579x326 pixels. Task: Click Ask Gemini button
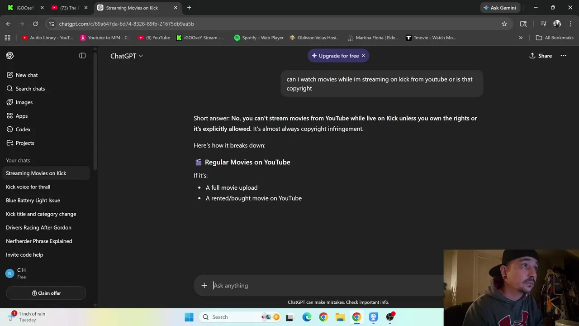(500, 8)
